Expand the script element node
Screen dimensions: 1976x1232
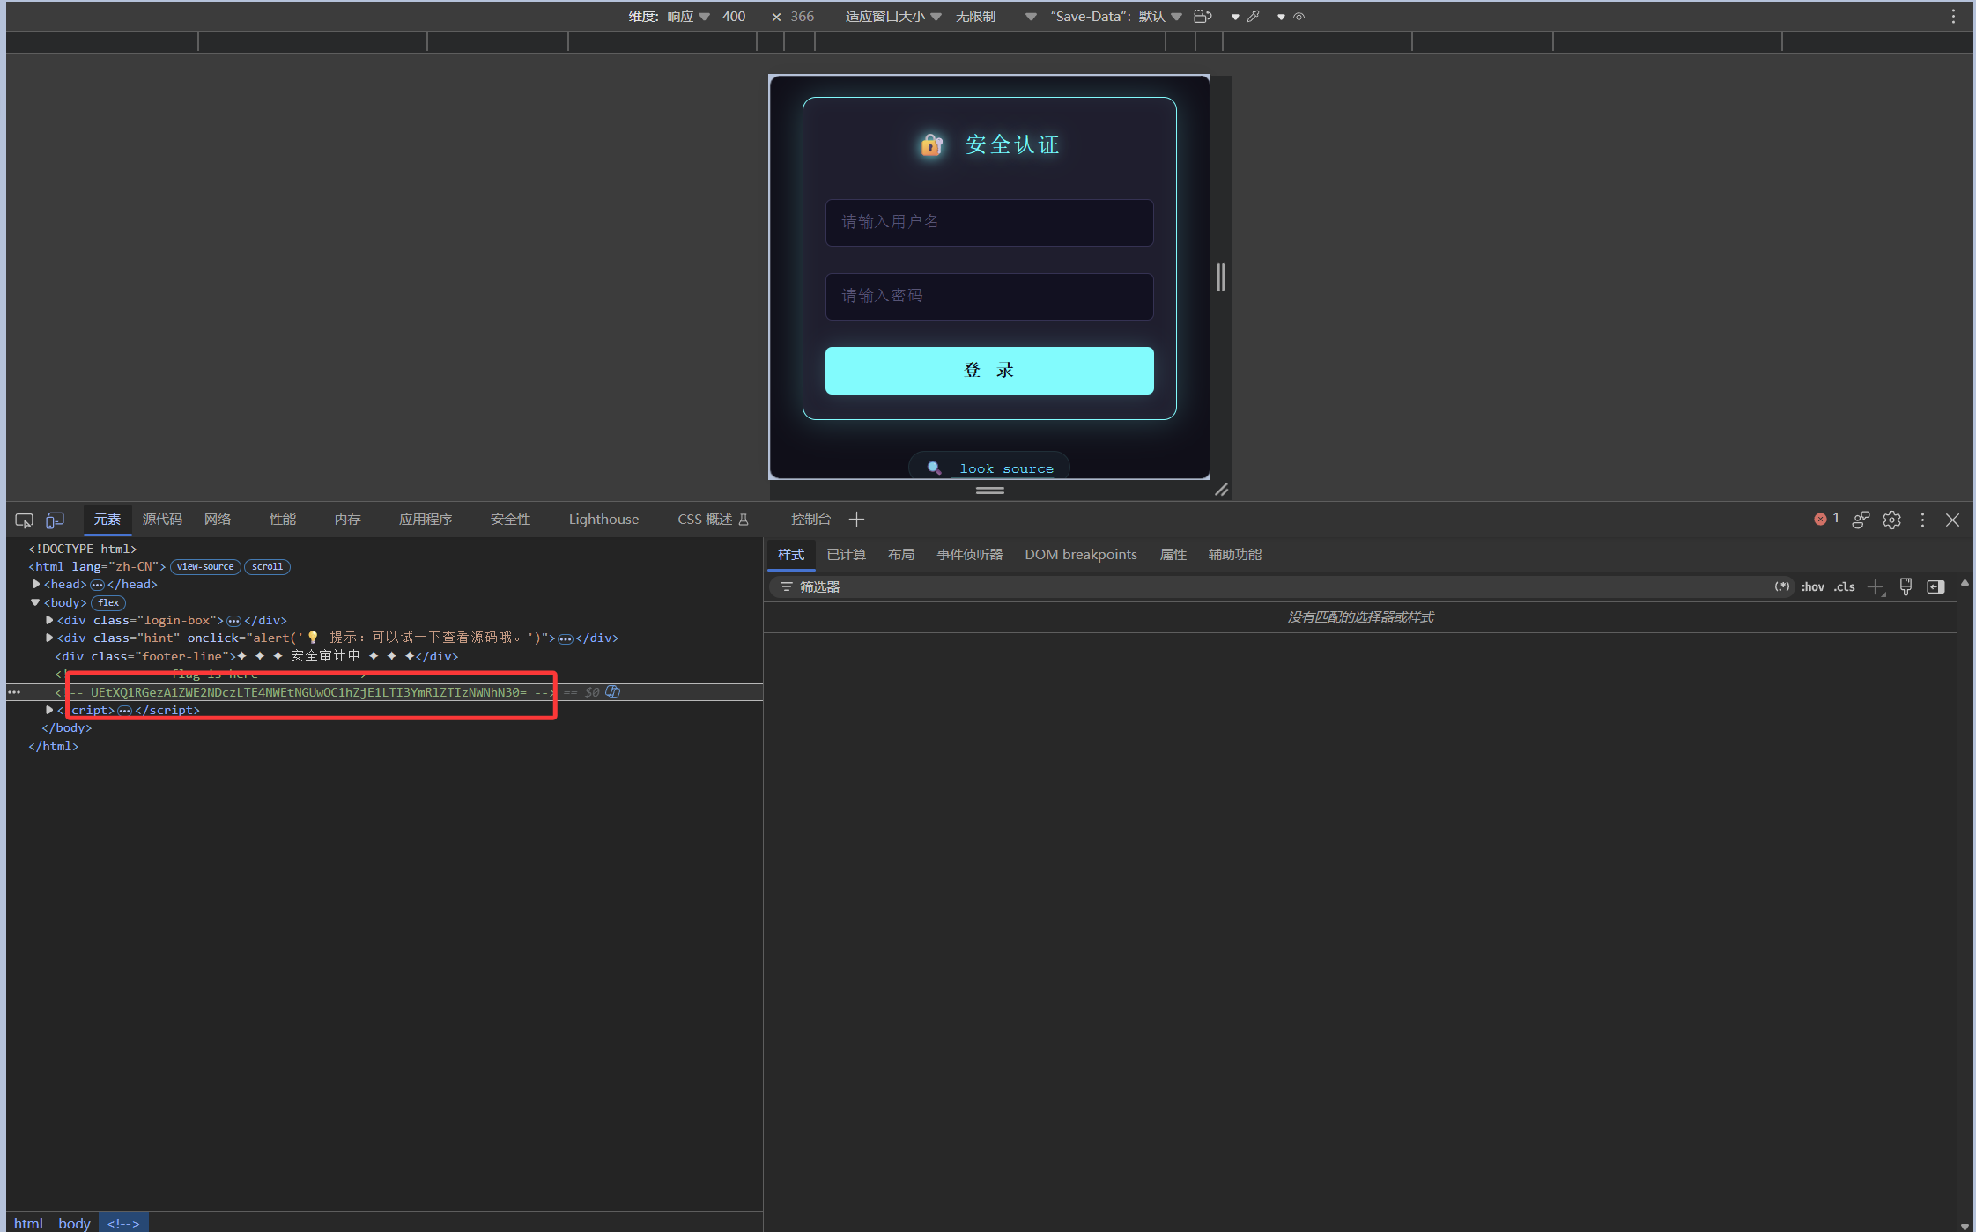pos(49,710)
